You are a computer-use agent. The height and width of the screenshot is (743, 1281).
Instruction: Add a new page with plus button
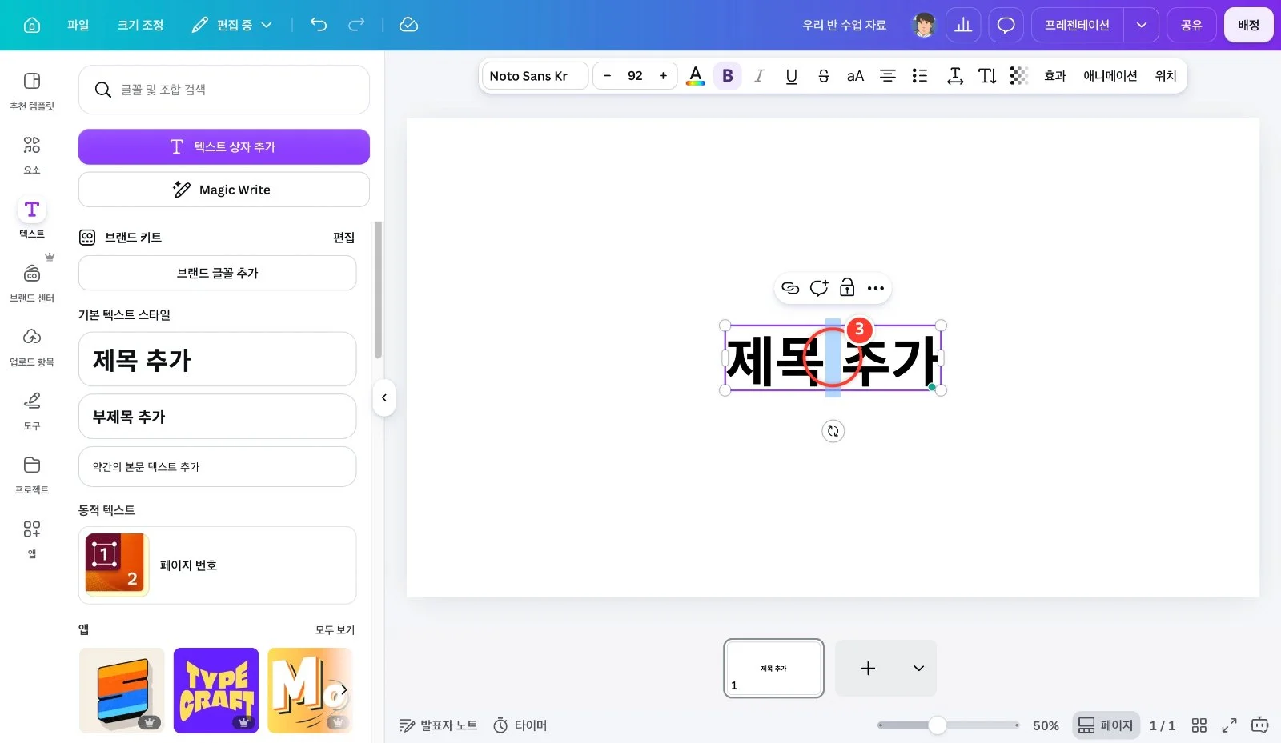(868, 668)
